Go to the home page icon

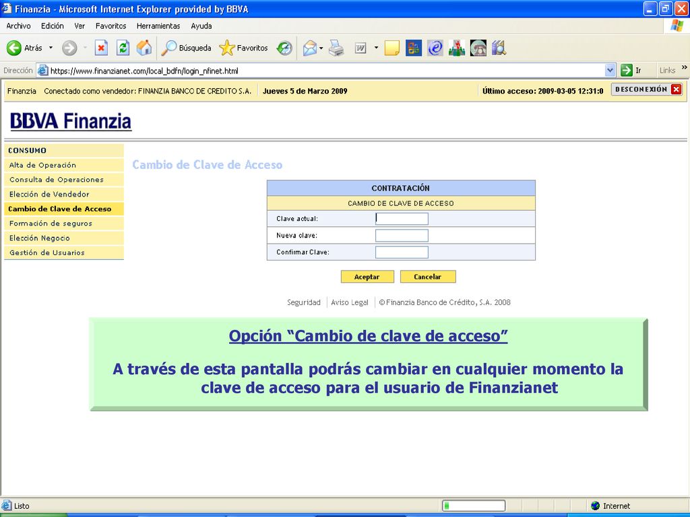[144, 48]
